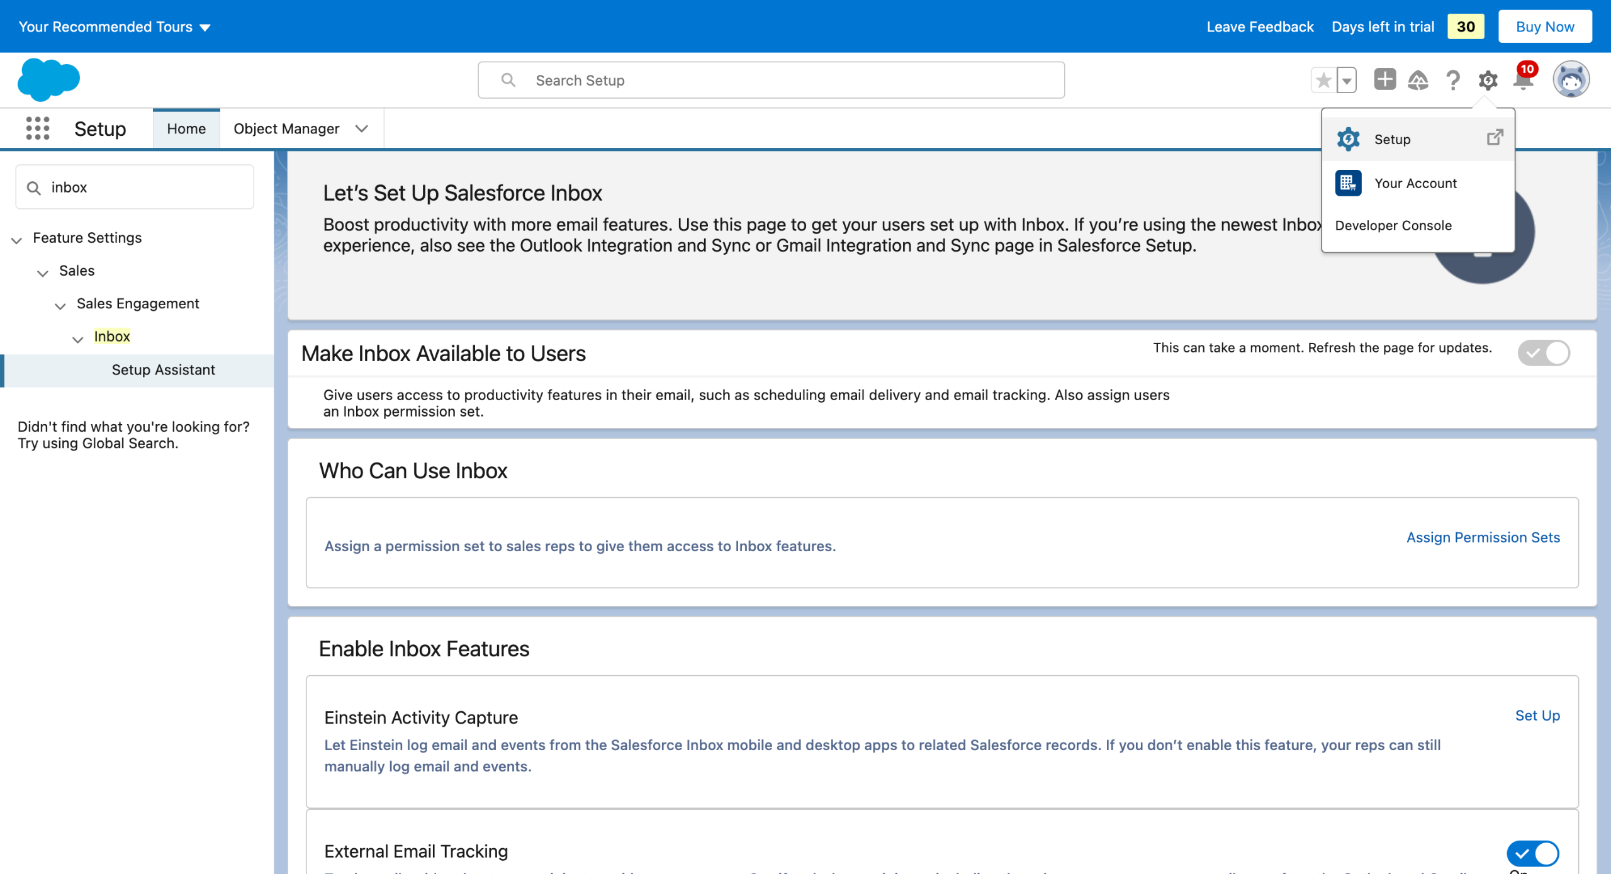Click the trial days left 30 badge
Image resolution: width=1611 pixels, height=874 pixels.
tap(1466, 26)
